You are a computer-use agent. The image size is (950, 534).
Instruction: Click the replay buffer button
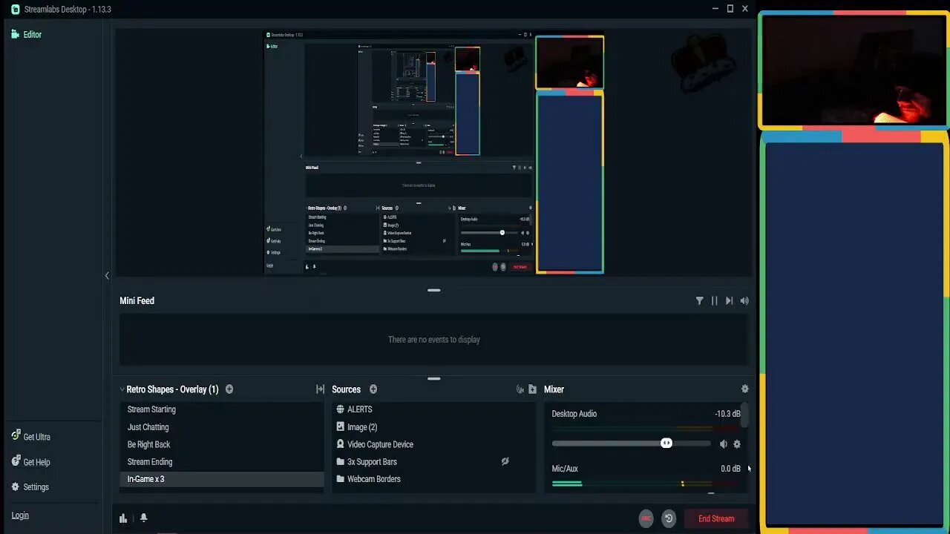pyautogui.click(x=669, y=518)
